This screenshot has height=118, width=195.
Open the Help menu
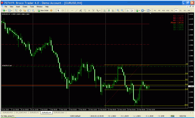tap(47, 7)
